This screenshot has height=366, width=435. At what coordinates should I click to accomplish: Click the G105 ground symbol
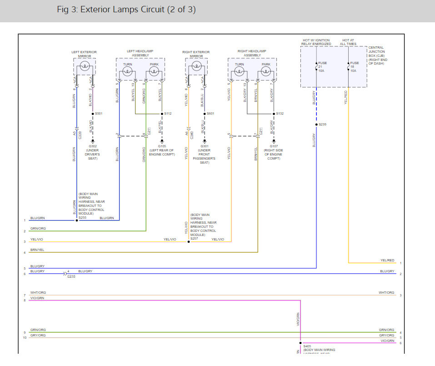(x=162, y=141)
